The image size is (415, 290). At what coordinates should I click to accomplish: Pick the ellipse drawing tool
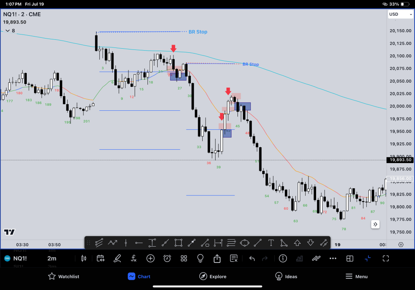point(244,243)
